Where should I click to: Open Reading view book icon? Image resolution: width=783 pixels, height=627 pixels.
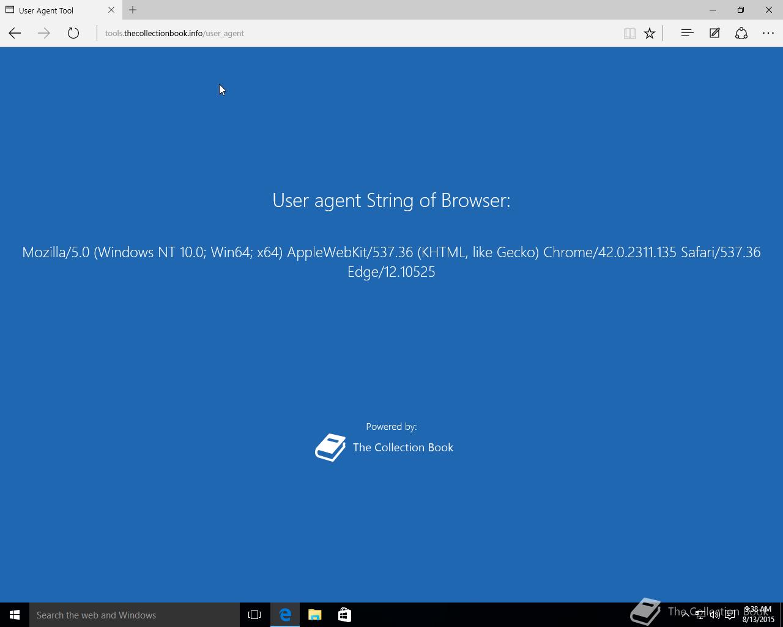tap(629, 33)
